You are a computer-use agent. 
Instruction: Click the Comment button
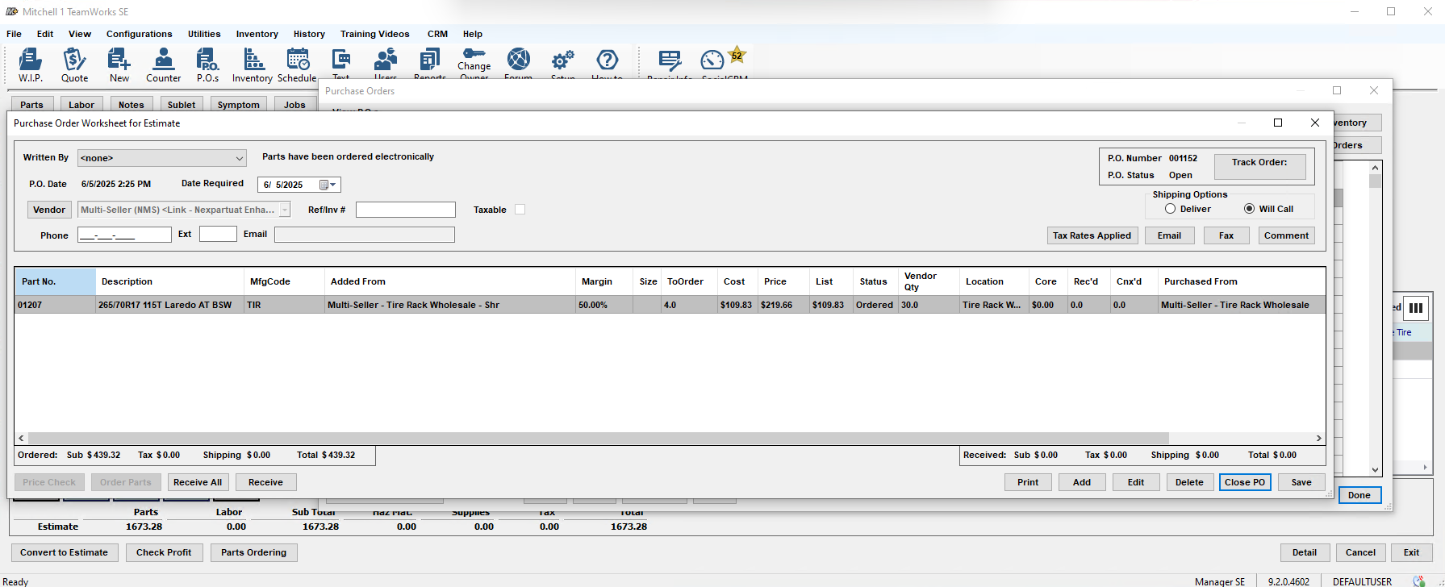tap(1286, 235)
